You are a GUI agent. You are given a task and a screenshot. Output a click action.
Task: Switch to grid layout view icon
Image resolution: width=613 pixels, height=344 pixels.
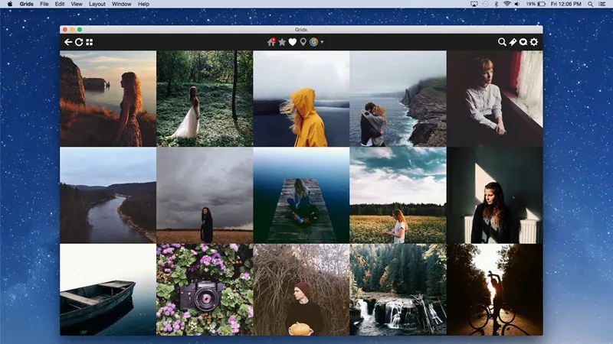[x=90, y=42]
